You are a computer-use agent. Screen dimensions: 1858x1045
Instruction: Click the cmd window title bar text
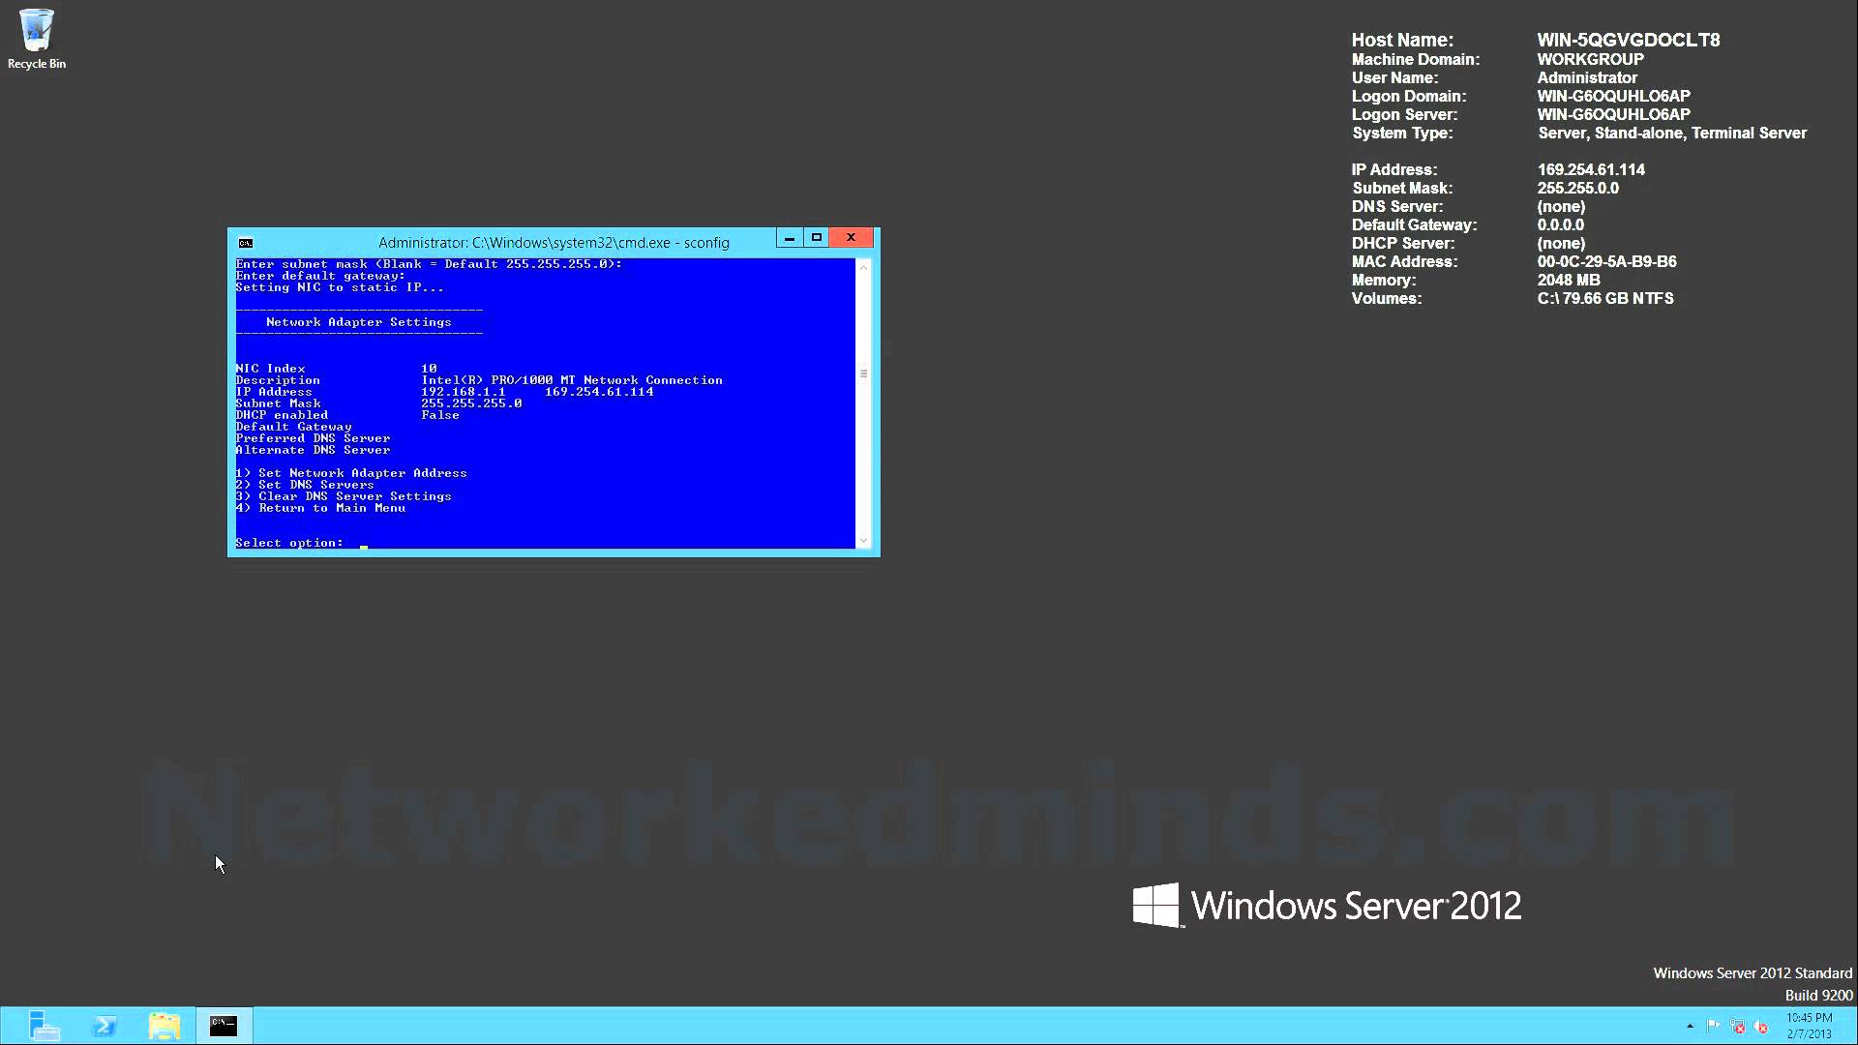tap(554, 243)
